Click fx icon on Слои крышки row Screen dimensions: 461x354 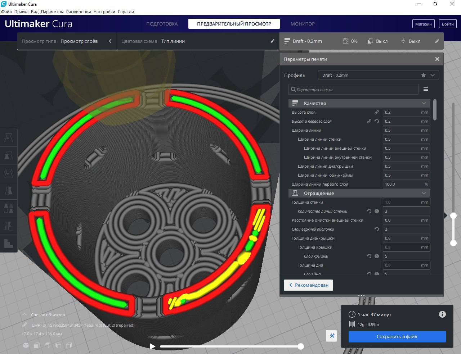[377, 256]
